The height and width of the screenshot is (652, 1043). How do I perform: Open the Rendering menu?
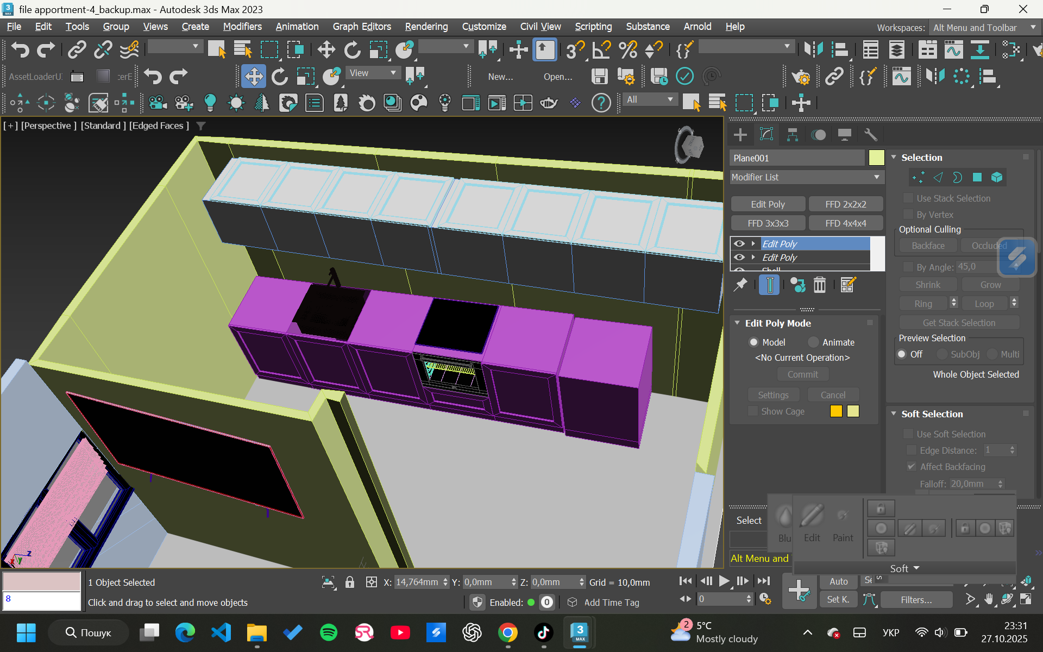pos(426,27)
